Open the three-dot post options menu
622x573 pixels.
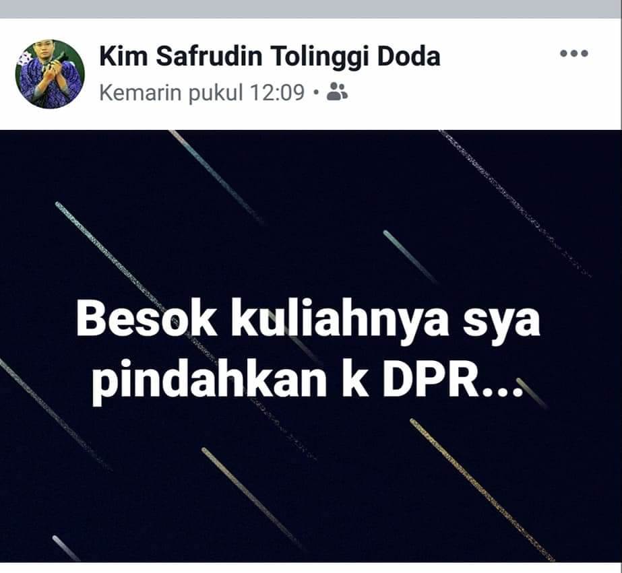tap(573, 53)
